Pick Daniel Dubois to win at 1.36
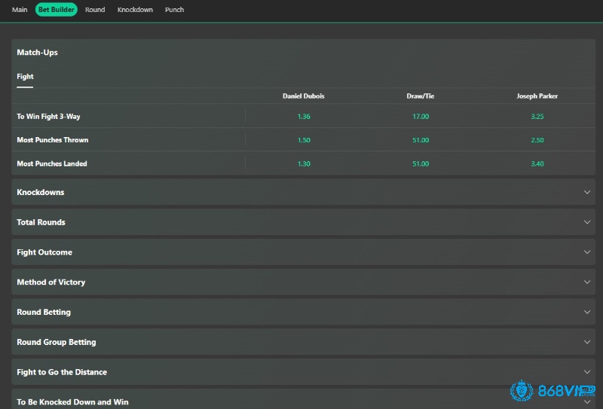The height and width of the screenshot is (409, 603). [304, 117]
